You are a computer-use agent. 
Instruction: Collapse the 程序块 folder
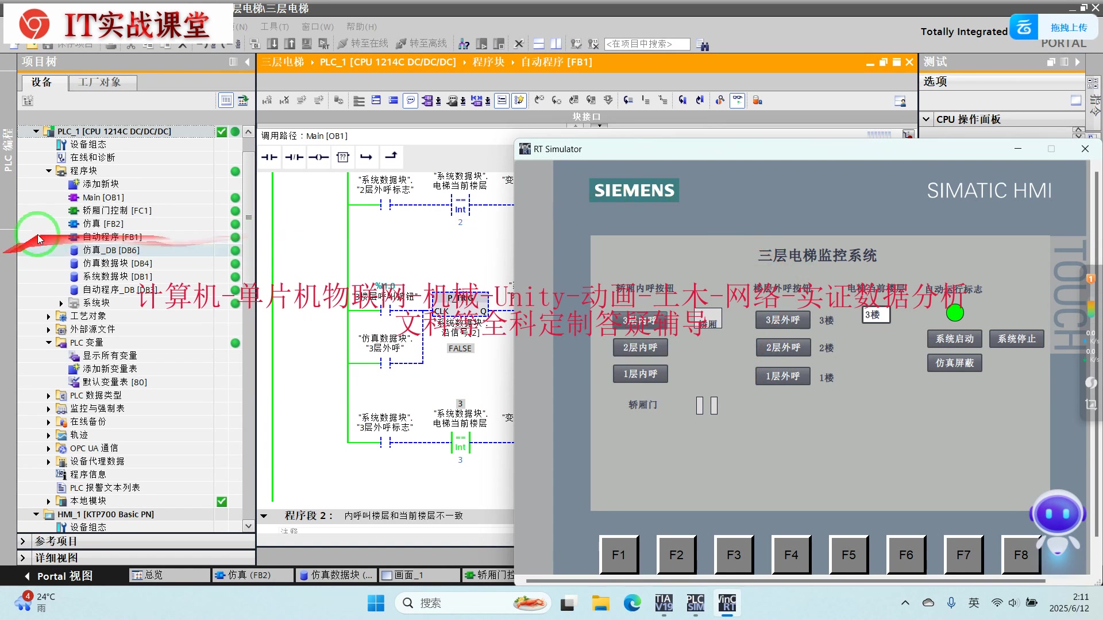(49, 170)
